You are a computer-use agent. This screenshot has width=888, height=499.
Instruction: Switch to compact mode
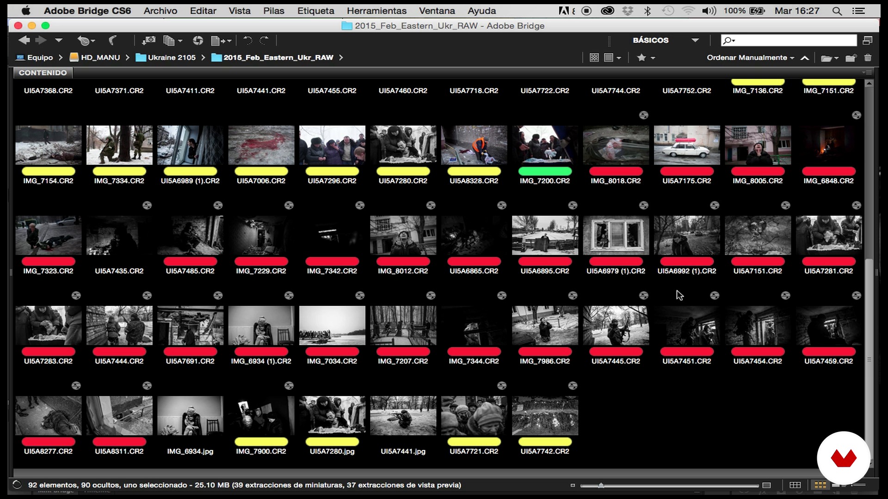point(868,41)
